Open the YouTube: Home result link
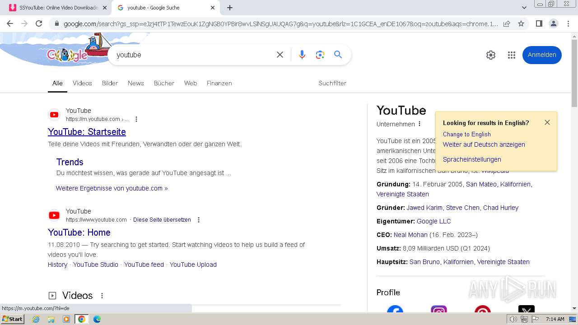Viewport: 578px width, 325px height. click(x=79, y=232)
